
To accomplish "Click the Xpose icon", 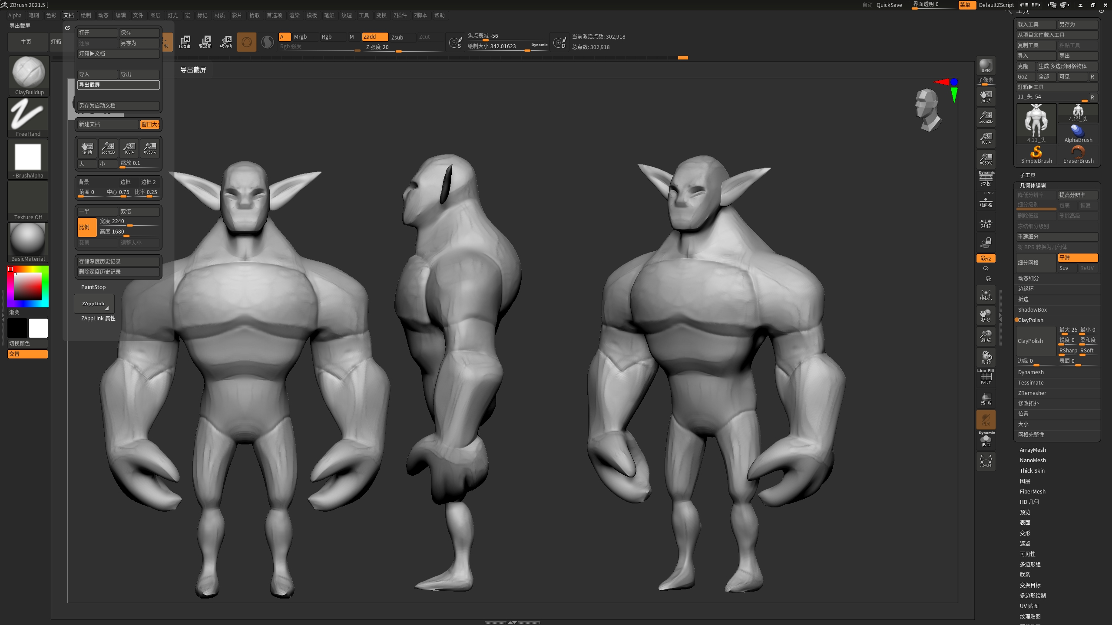I will [x=986, y=461].
